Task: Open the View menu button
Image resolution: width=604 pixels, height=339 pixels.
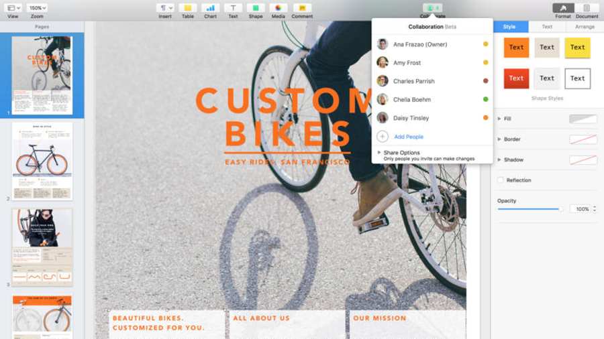Action: tap(13, 7)
